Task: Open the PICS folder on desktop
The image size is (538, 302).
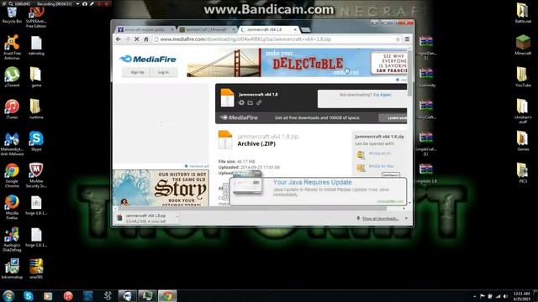Action: tap(523, 173)
